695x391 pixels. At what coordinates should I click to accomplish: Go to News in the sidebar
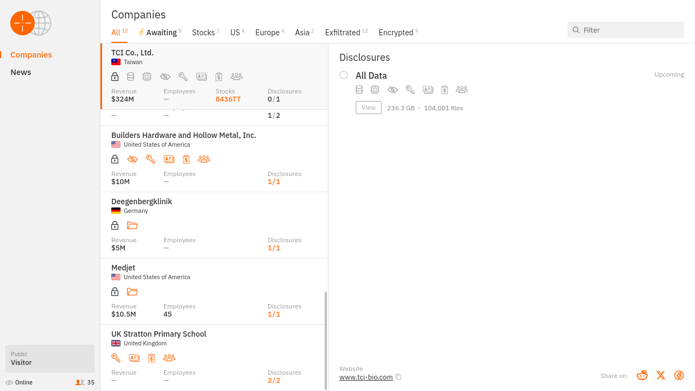point(21,72)
